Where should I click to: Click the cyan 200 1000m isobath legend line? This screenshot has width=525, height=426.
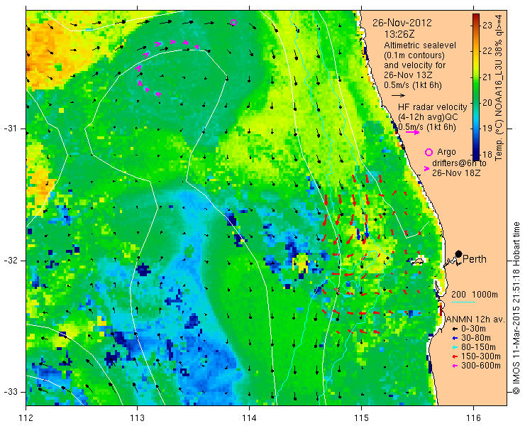(x=463, y=302)
